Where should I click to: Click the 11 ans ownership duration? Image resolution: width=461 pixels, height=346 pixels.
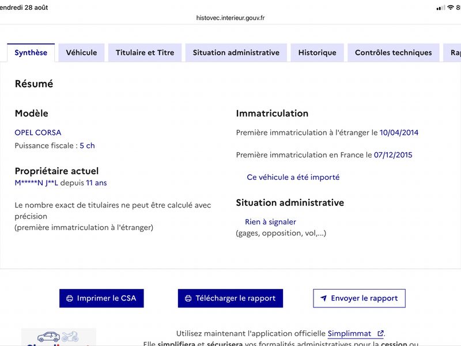click(x=96, y=183)
